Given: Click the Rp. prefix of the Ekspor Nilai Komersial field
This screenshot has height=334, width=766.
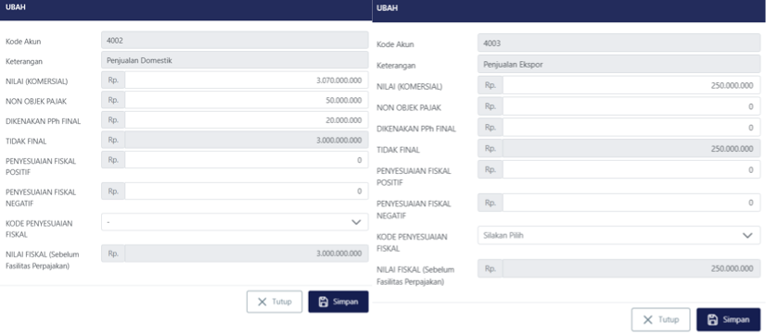Looking at the screenshot, I should 491,85.
